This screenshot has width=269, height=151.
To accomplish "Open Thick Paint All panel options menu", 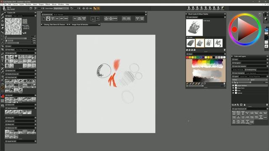I will [35, 77].
